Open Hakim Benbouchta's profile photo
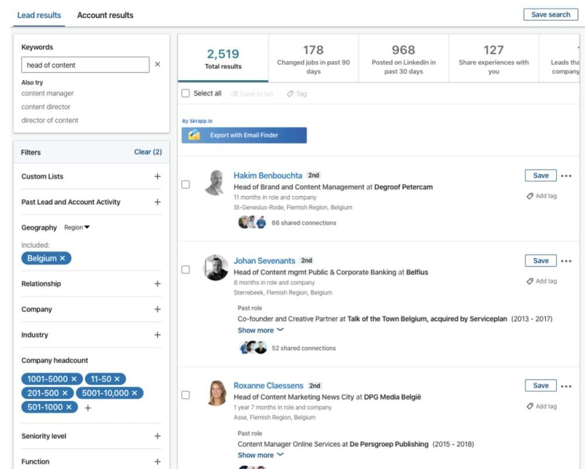Screen dimensions: 585x469 pyautogui.click(x=215, y=182)
